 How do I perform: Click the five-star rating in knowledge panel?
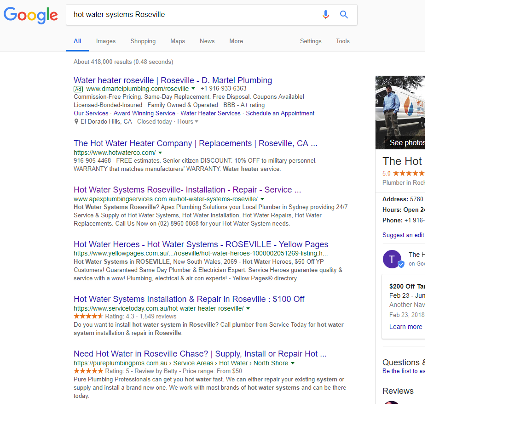(409, 174)
